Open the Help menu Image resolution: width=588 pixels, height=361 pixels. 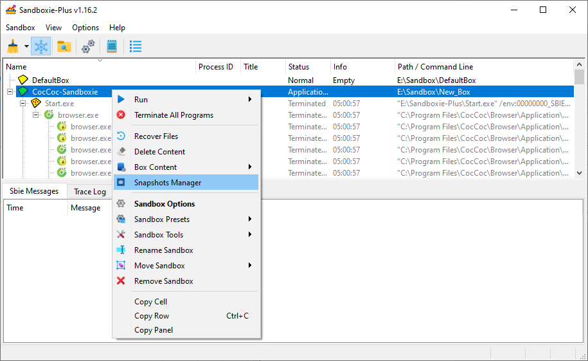pos(117,28)
